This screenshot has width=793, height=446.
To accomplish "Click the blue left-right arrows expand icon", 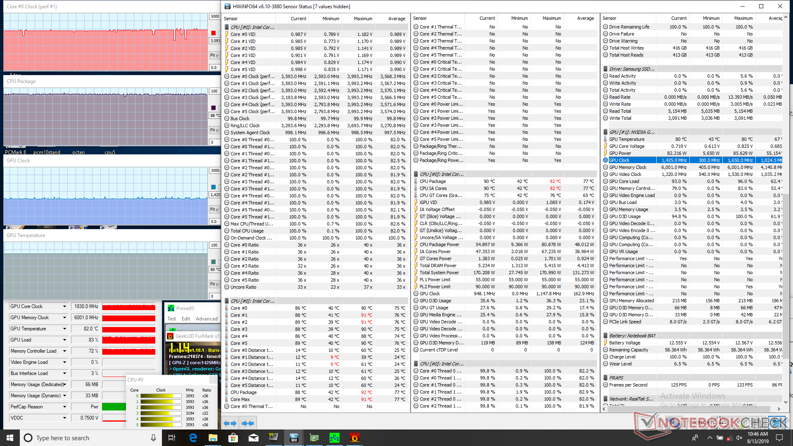I will [x=230, y=423].
